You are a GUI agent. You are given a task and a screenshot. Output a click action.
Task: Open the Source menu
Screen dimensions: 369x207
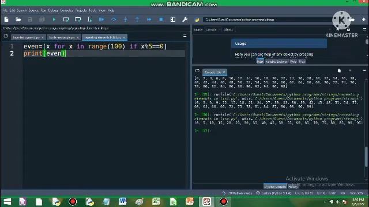(x=33, y=10)
